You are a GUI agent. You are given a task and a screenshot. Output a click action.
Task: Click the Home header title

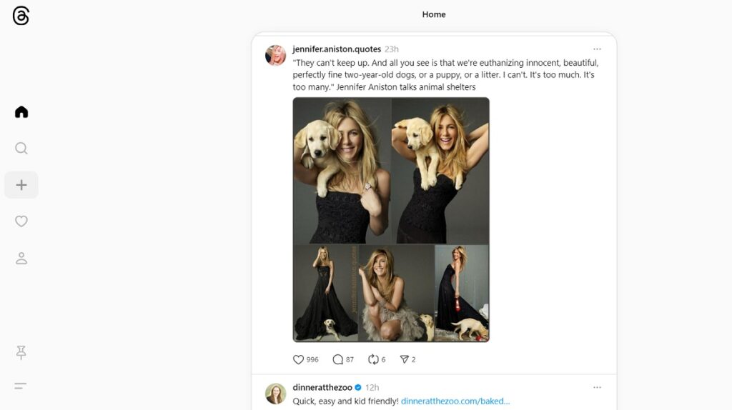[x=434, y=14]
